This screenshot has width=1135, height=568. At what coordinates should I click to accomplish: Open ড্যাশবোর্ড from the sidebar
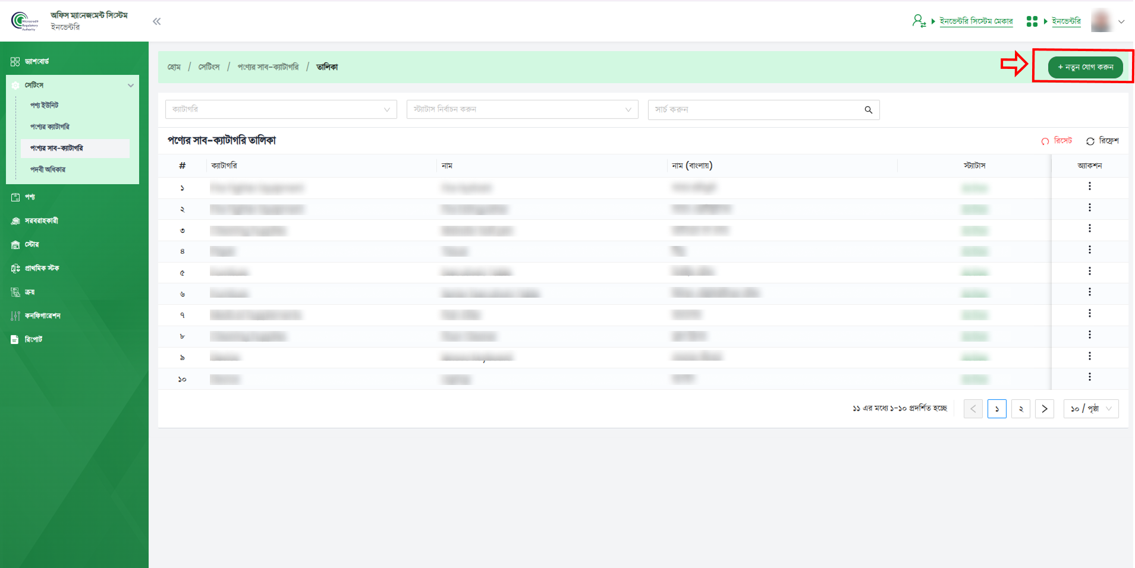click(37, 61)
